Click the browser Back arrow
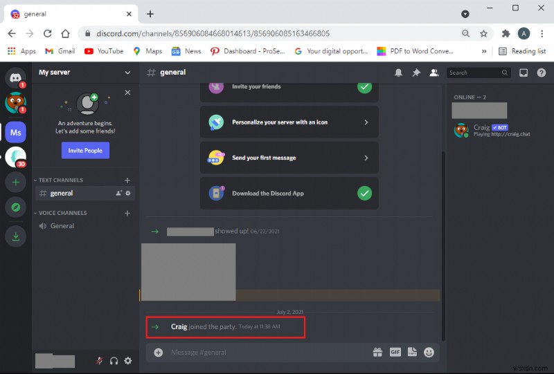554x374 pixels. [12, 33]
